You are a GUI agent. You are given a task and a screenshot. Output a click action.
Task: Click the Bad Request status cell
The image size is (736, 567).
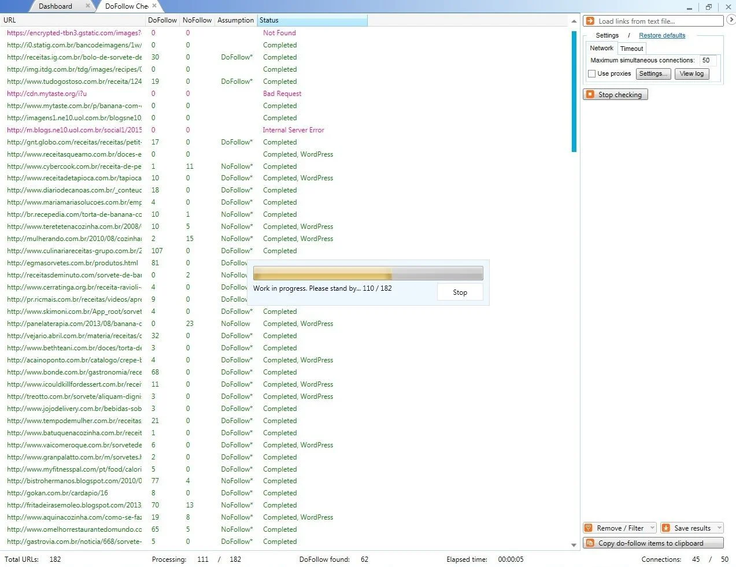point(282,94)
